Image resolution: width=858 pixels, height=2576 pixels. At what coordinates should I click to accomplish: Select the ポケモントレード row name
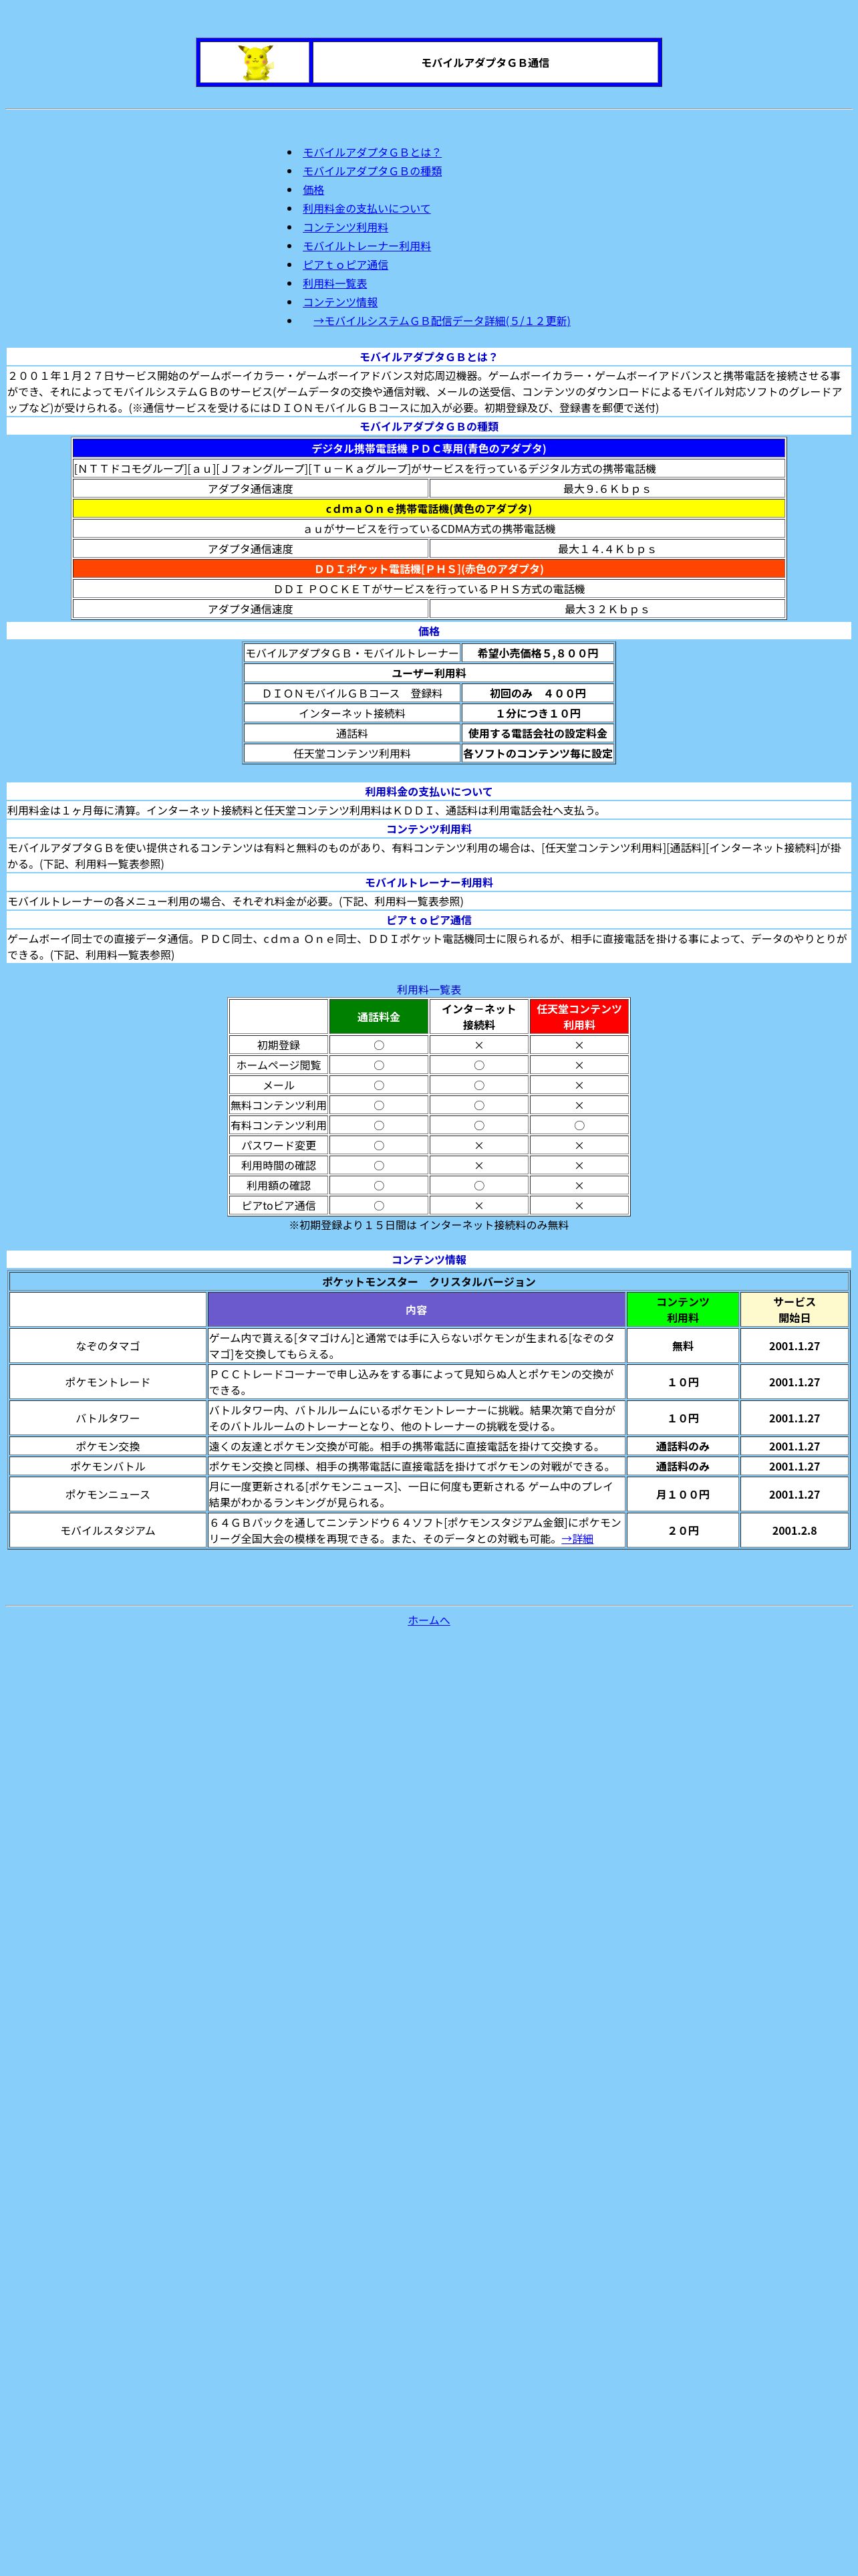click(108, 1382)
